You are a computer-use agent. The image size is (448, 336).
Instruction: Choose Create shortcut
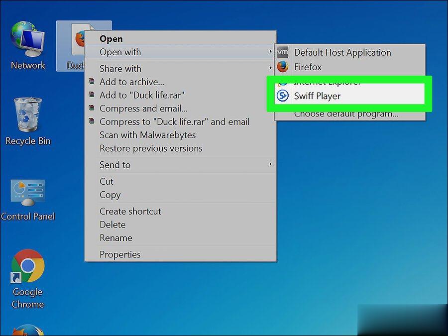(180, 212)
